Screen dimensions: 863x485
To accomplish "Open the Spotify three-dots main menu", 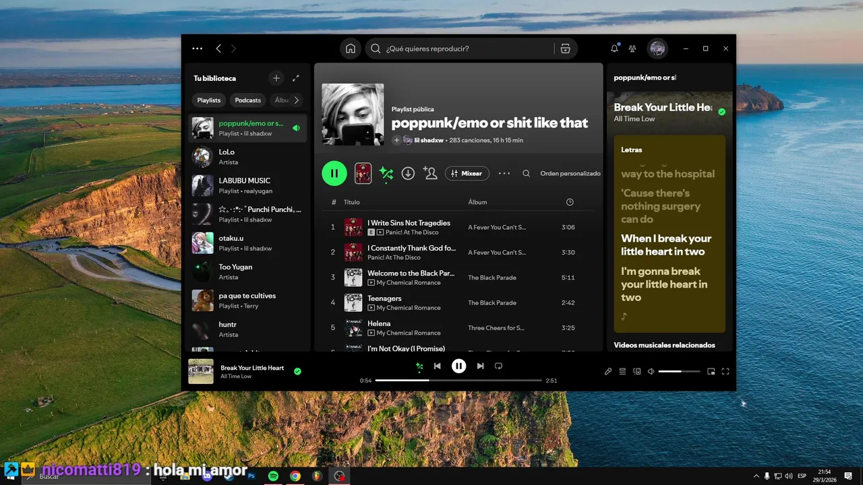I will (197, 48).
